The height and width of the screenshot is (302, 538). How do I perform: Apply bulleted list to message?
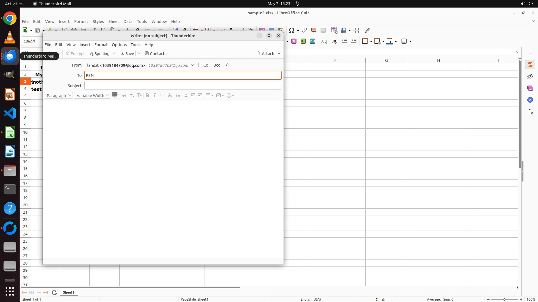[178, 96]
